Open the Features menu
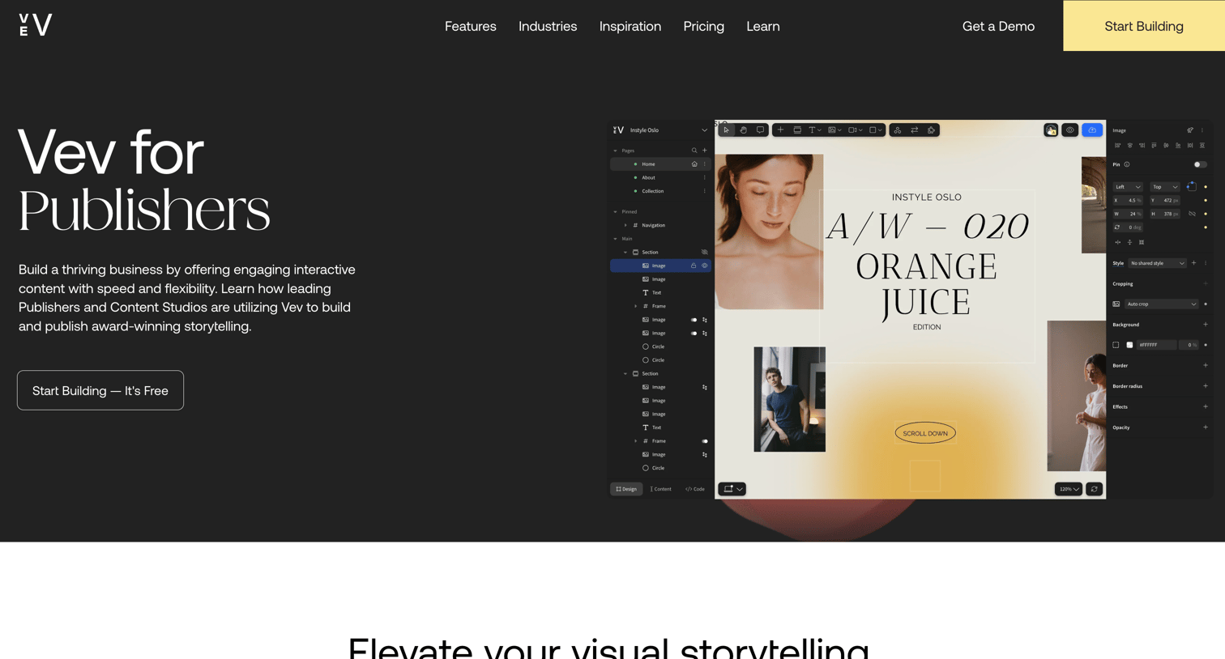The height and width of the screenshot is (659, 1225). click(471, 26)
